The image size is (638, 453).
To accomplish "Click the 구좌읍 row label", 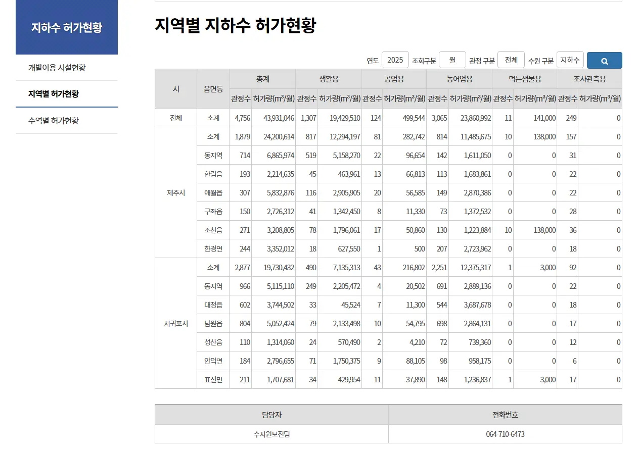I will 213,212.
